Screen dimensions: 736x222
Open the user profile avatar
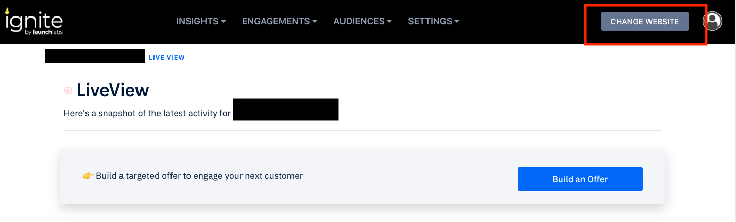[x=712, y=21]
